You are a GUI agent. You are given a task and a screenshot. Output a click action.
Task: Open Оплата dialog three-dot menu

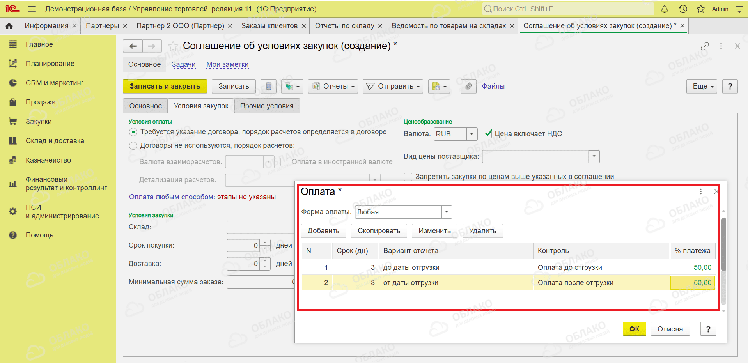tap(701, 191)
